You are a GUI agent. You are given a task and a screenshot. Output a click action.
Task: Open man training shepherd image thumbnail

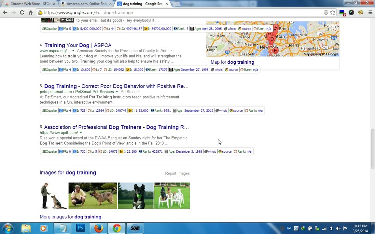coord(54,196)
